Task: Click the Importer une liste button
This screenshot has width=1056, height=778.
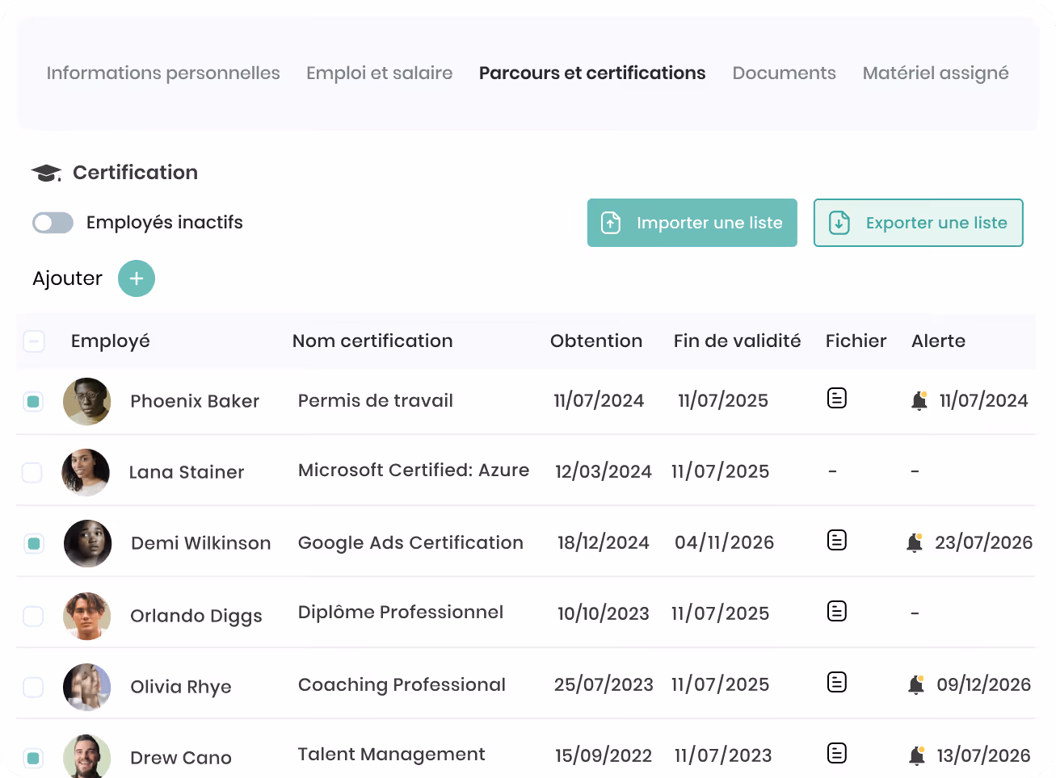Action: click(x=692, y=223)
